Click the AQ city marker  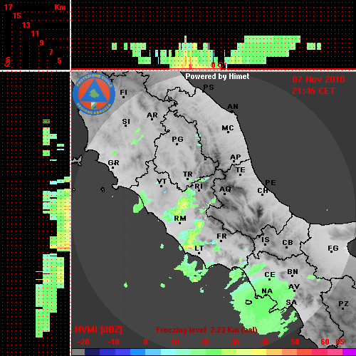(225, 194)
